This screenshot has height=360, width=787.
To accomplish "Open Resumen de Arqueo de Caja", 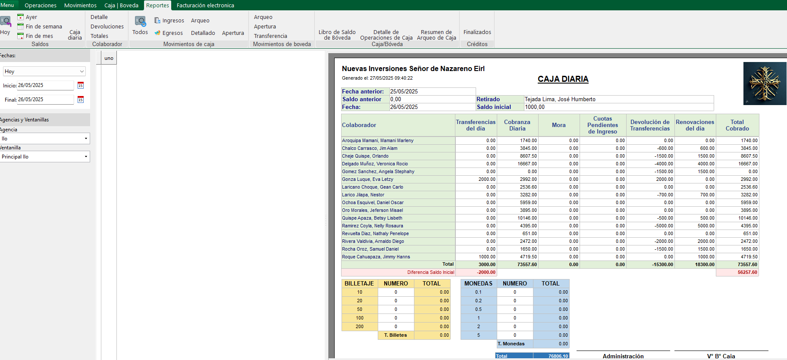I will click(436, 35).
